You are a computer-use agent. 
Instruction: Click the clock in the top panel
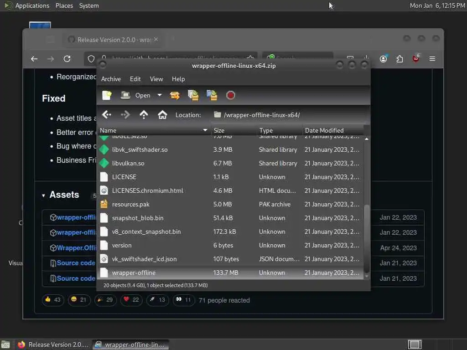point(437,5)
